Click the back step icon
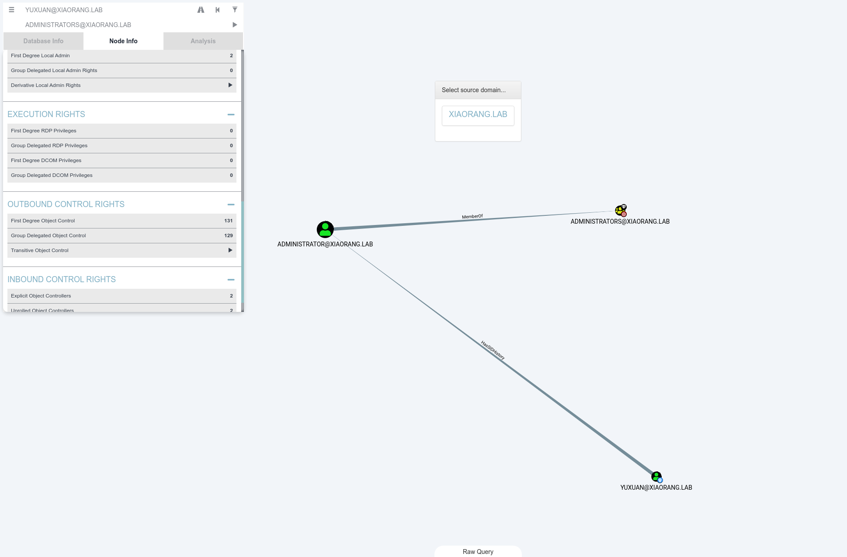847x557 pixels. coord(218,10)
